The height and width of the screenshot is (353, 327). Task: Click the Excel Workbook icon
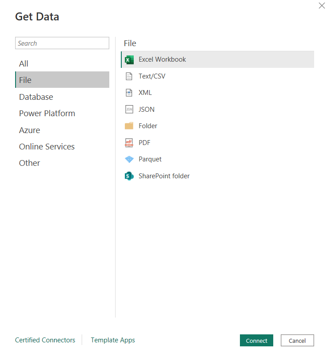pyautogui.click(x=129, y=60)
